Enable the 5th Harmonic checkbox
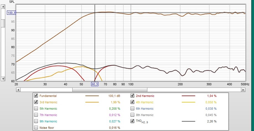This screenshot has width=254, height=131. point(36,109)
